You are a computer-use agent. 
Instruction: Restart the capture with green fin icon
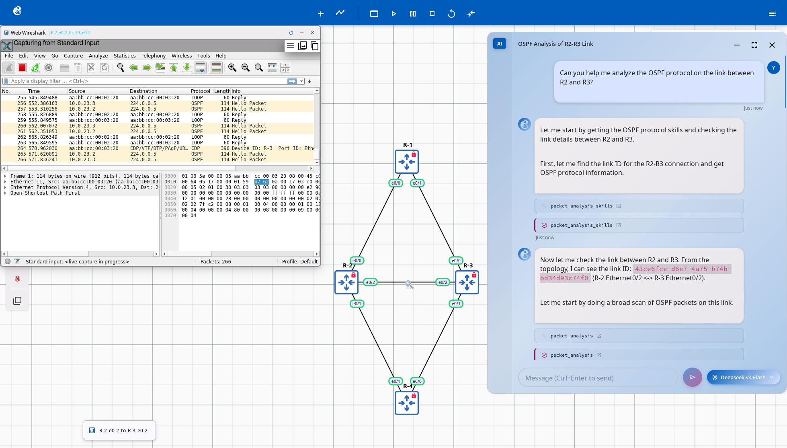pyautogui.click(x=35, y=68)
